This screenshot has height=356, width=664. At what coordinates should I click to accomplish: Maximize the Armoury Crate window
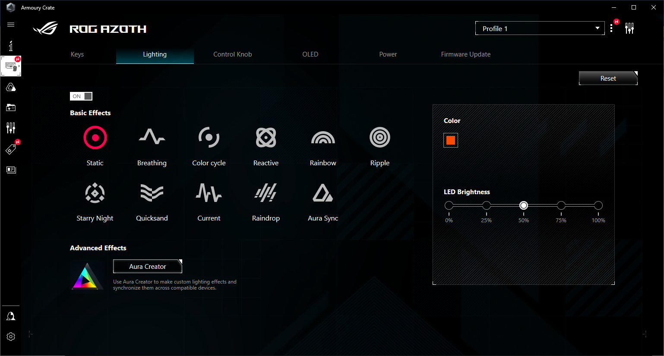(x=634, y=7)
